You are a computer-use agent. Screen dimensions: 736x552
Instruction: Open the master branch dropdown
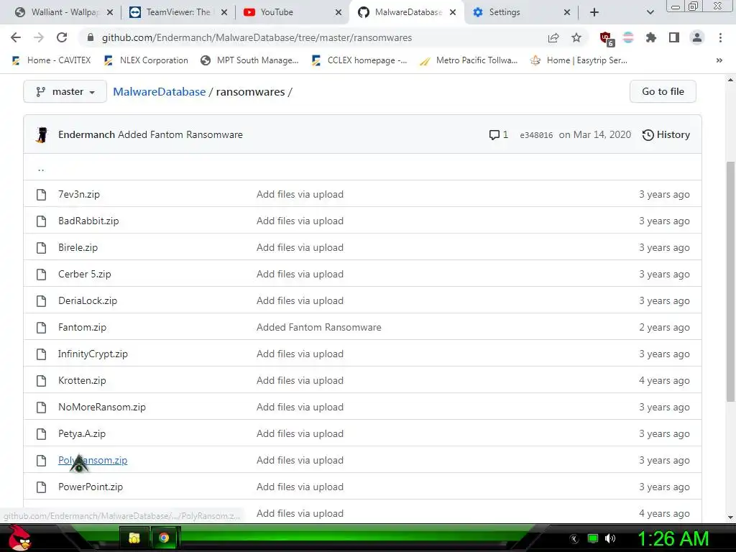tap(65, 91)
